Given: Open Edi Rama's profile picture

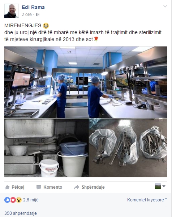Looking at the screenshot, I should point(12,11).
